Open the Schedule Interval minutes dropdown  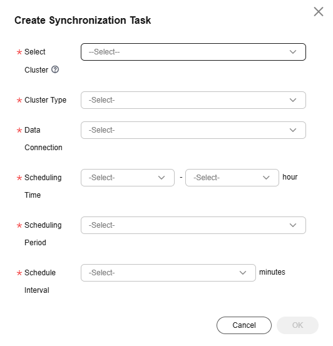click(168, 273)
